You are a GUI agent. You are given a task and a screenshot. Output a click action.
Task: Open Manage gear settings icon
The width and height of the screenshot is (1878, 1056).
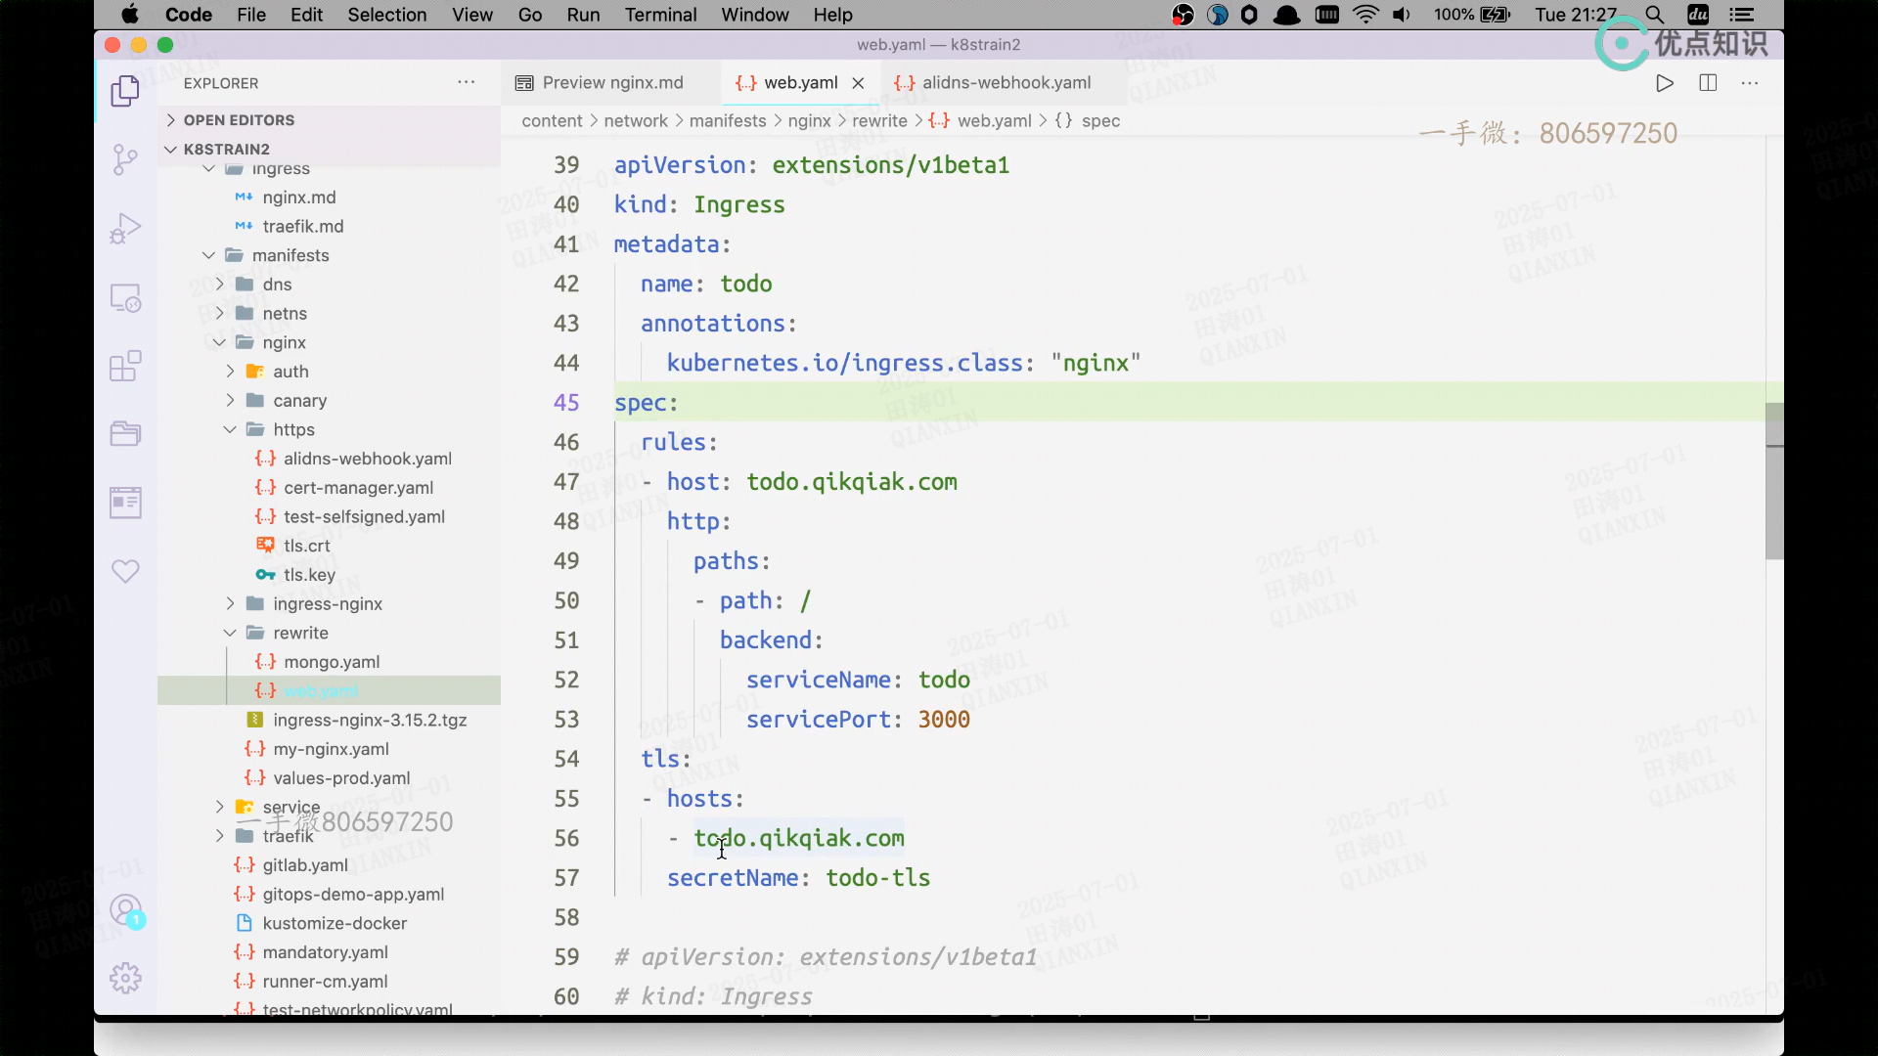(125, 978)
